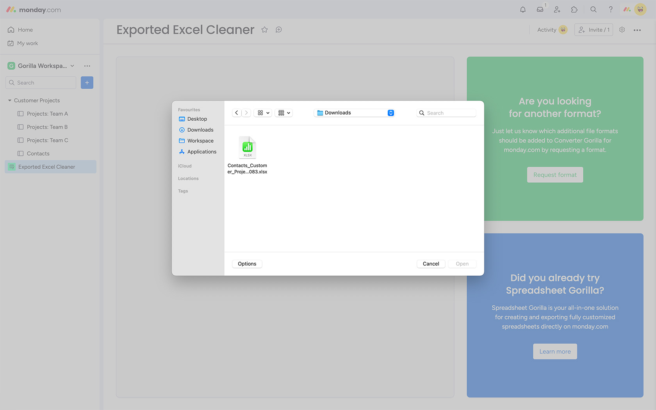The width and height of the screenshot is (656, 410).
Task: Open the apps puzzle piece icon
Action: coord(574,10)
